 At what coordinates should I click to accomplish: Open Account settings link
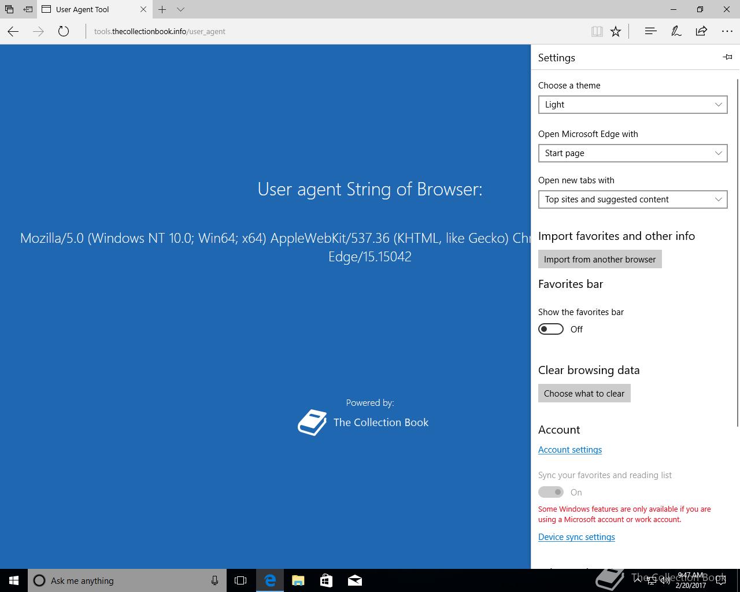tap(570, 450)
